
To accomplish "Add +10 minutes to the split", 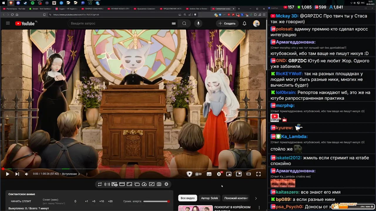I will tap(102, 201).
